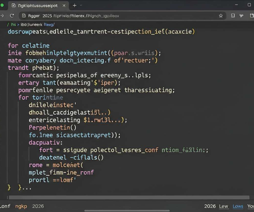Image resolution: width=254 pixels, height=212 pixels.
Task: Click the green window control dot
Action: click(x=2, y=5)
